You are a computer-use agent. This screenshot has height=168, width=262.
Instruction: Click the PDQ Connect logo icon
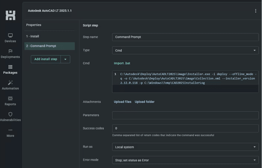tap(11, 15)
